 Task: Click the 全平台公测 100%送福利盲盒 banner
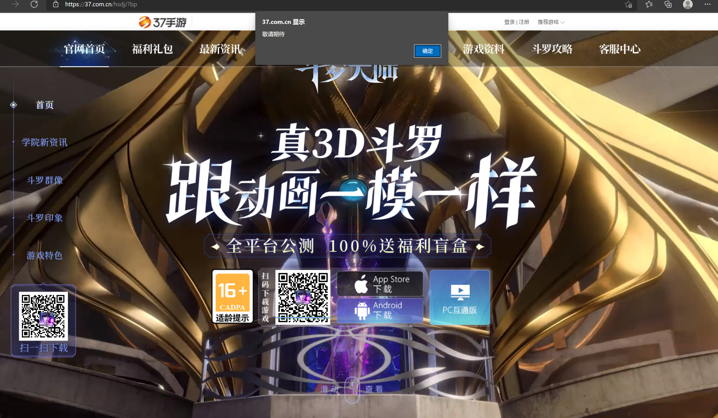point(348,246)
